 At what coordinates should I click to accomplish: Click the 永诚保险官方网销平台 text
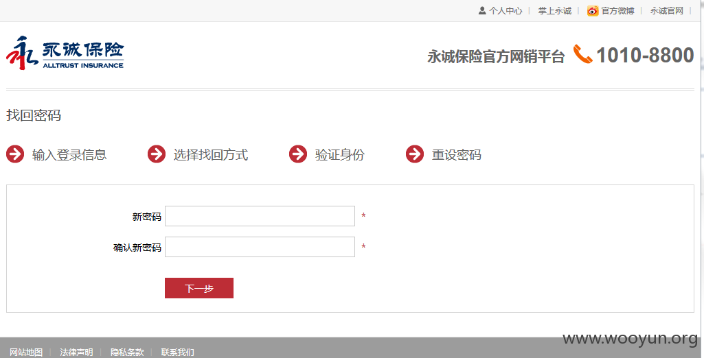(496, 56)
